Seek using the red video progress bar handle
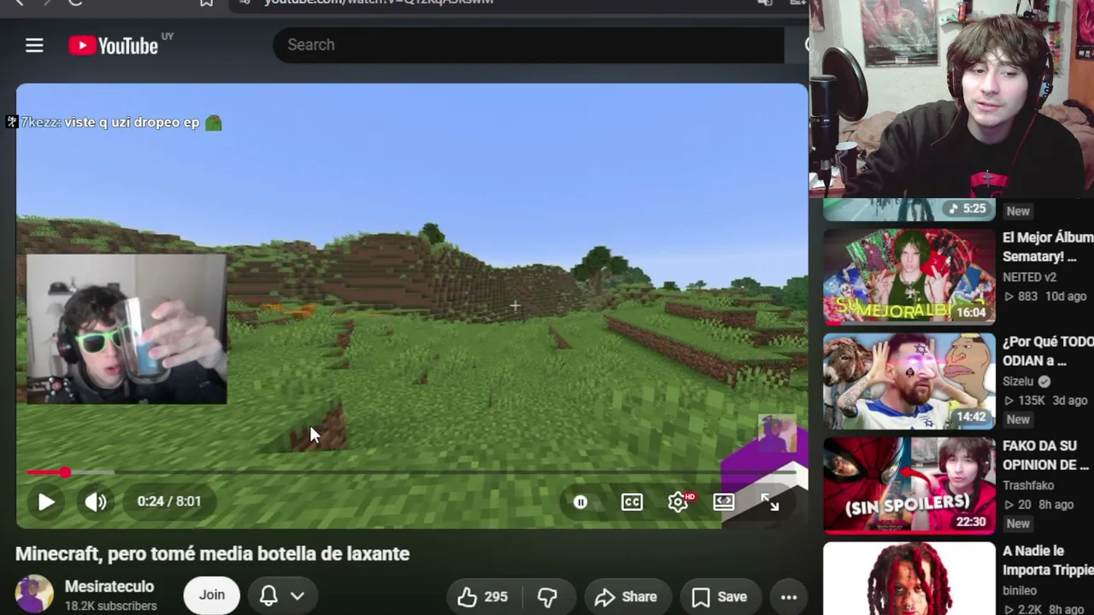This screenshot has height=615, width=1094. click(x=66, y=471)
